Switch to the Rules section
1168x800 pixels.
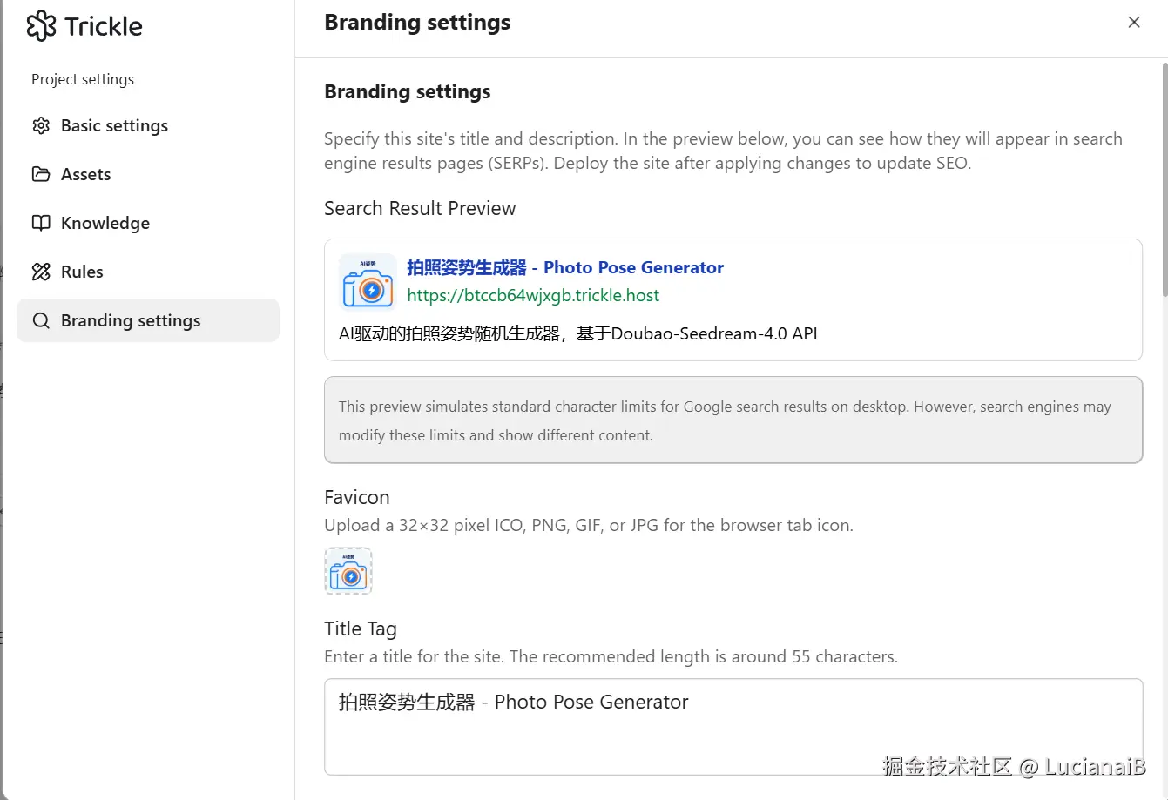click(x=82, y=272)
